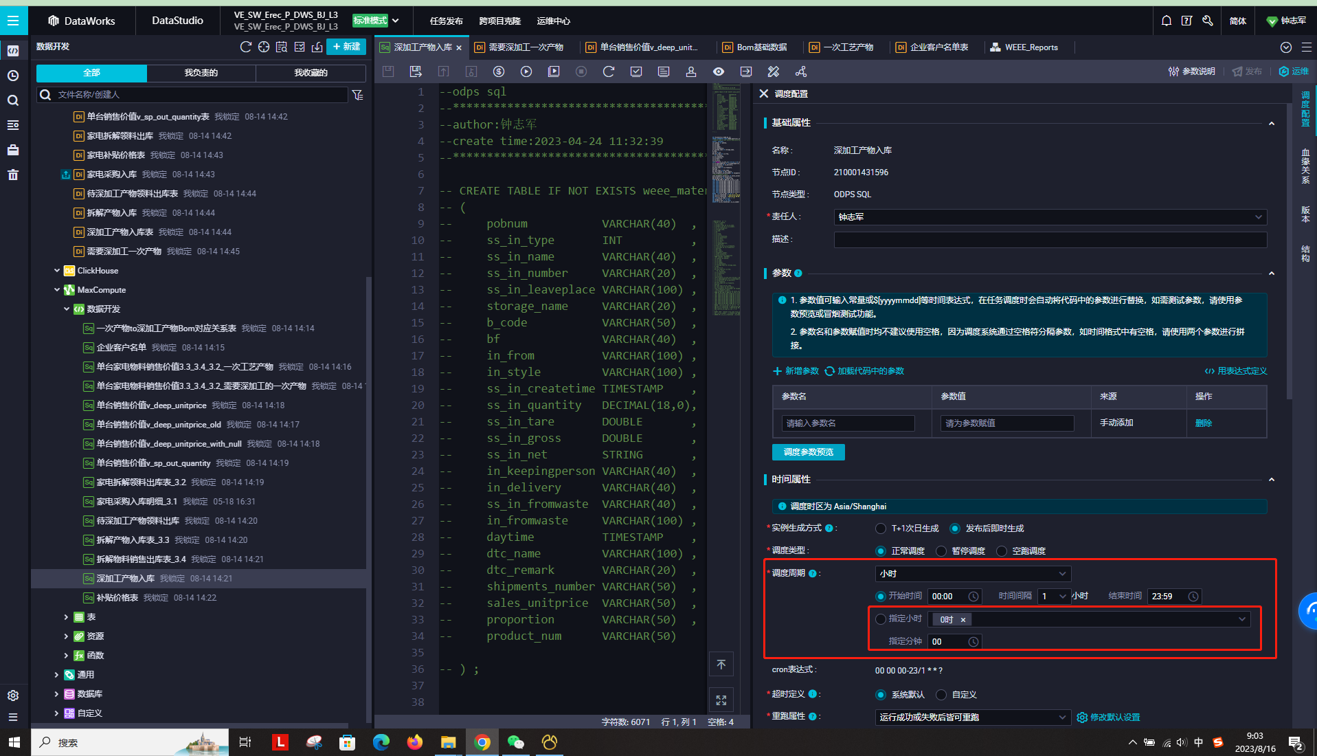Select 发布后即时生成 radio option
This screenshot has width=1317, height=756.
(x=955, y=529)
